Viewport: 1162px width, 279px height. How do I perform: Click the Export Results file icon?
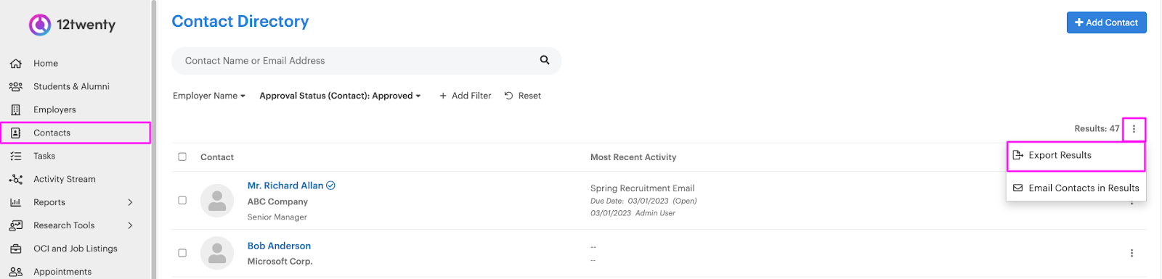1018,155
